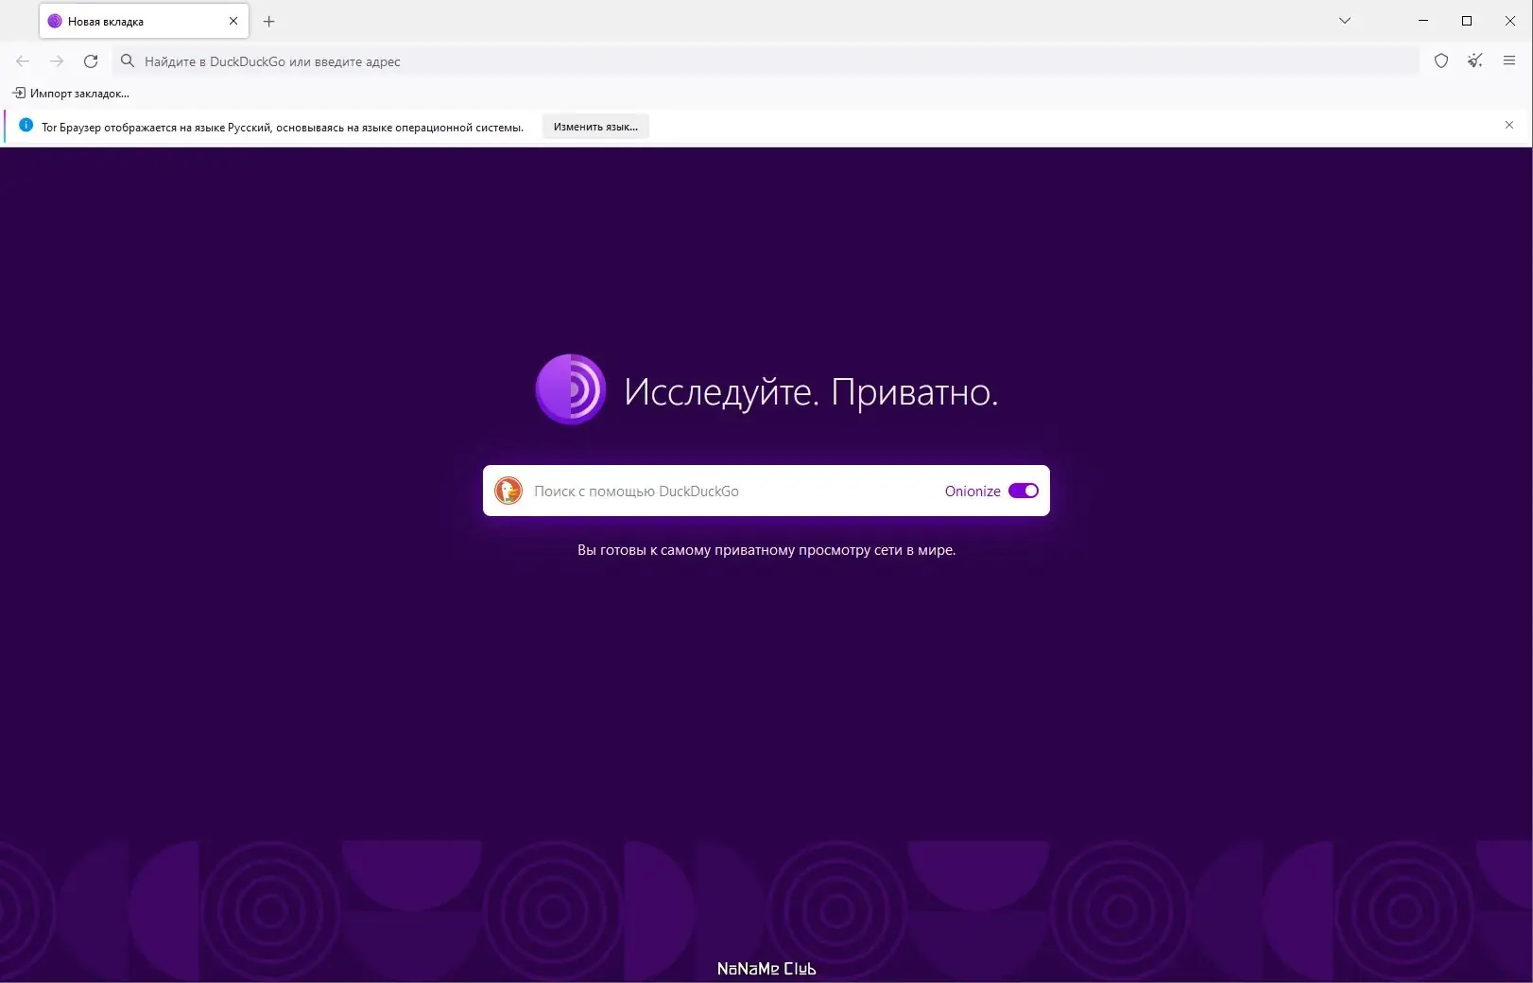This screenshot has height=983, width=1533.
Task: Select the Новая вкладка tab
Action: click(x=144, y=21)
